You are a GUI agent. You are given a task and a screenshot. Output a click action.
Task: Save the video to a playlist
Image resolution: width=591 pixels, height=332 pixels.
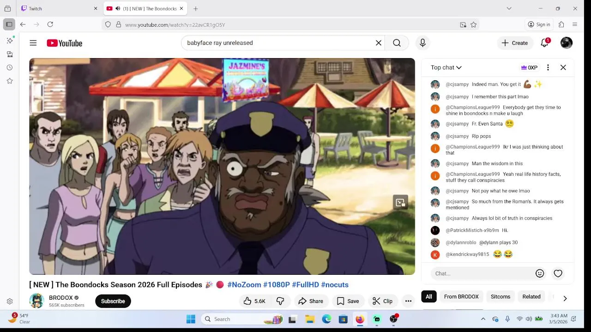coord(348,301)
